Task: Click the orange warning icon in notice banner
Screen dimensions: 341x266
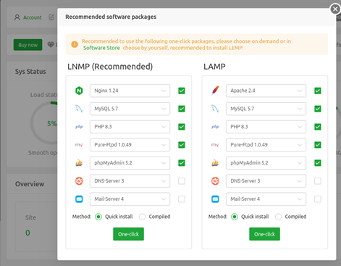Action: (75, 44)
